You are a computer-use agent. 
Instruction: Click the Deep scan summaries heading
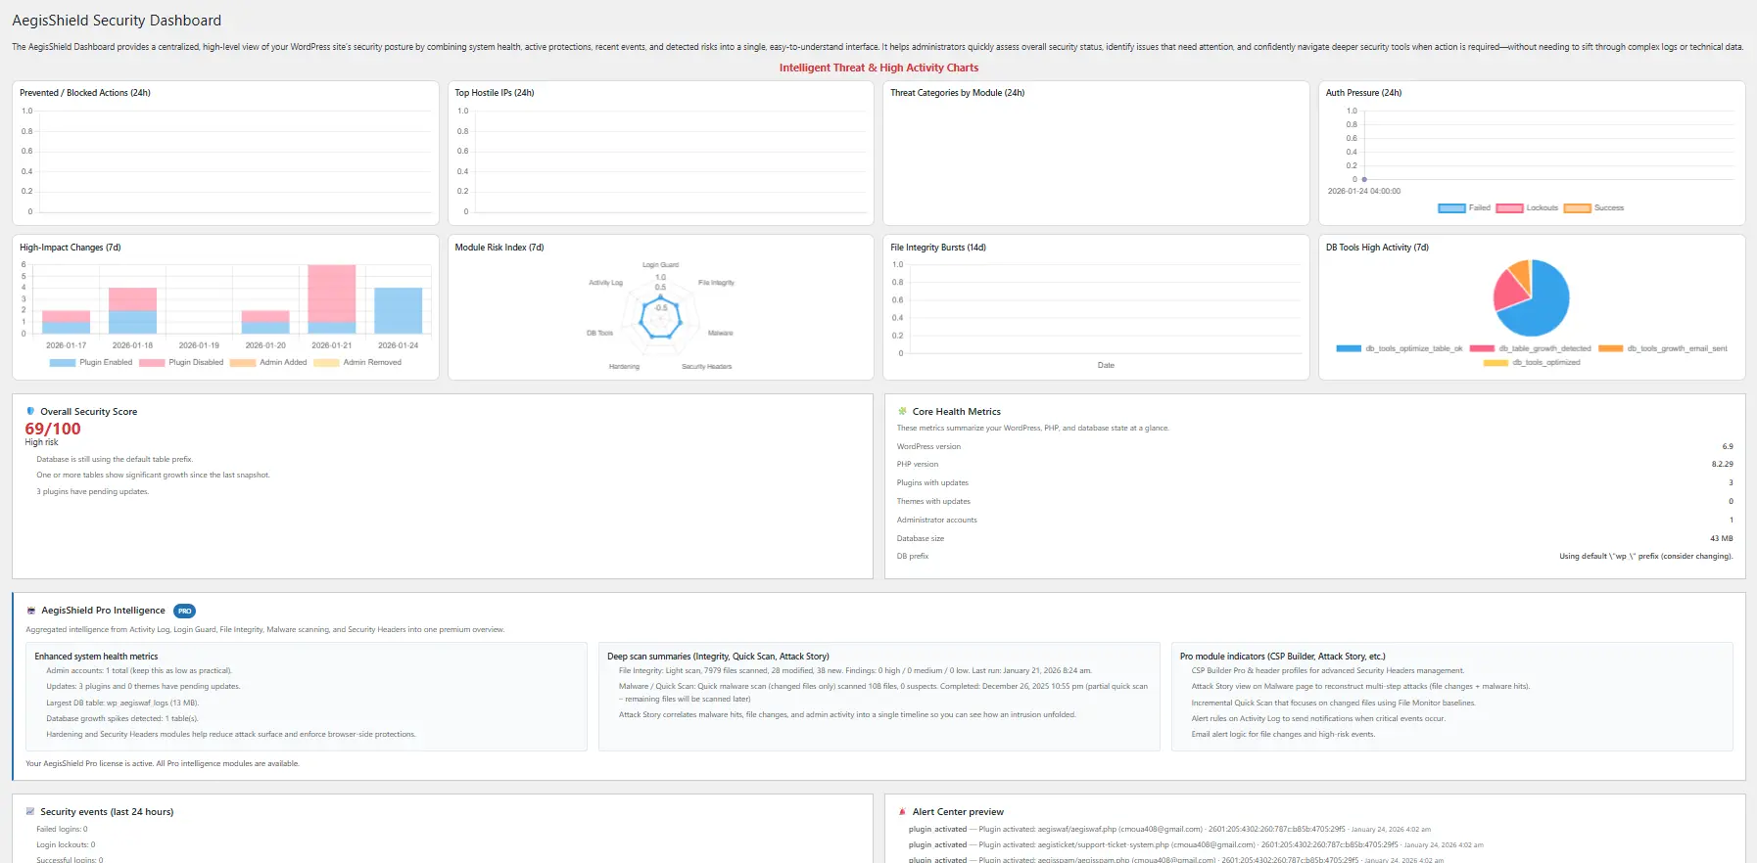pyautogui.click(x=718, y=657)
